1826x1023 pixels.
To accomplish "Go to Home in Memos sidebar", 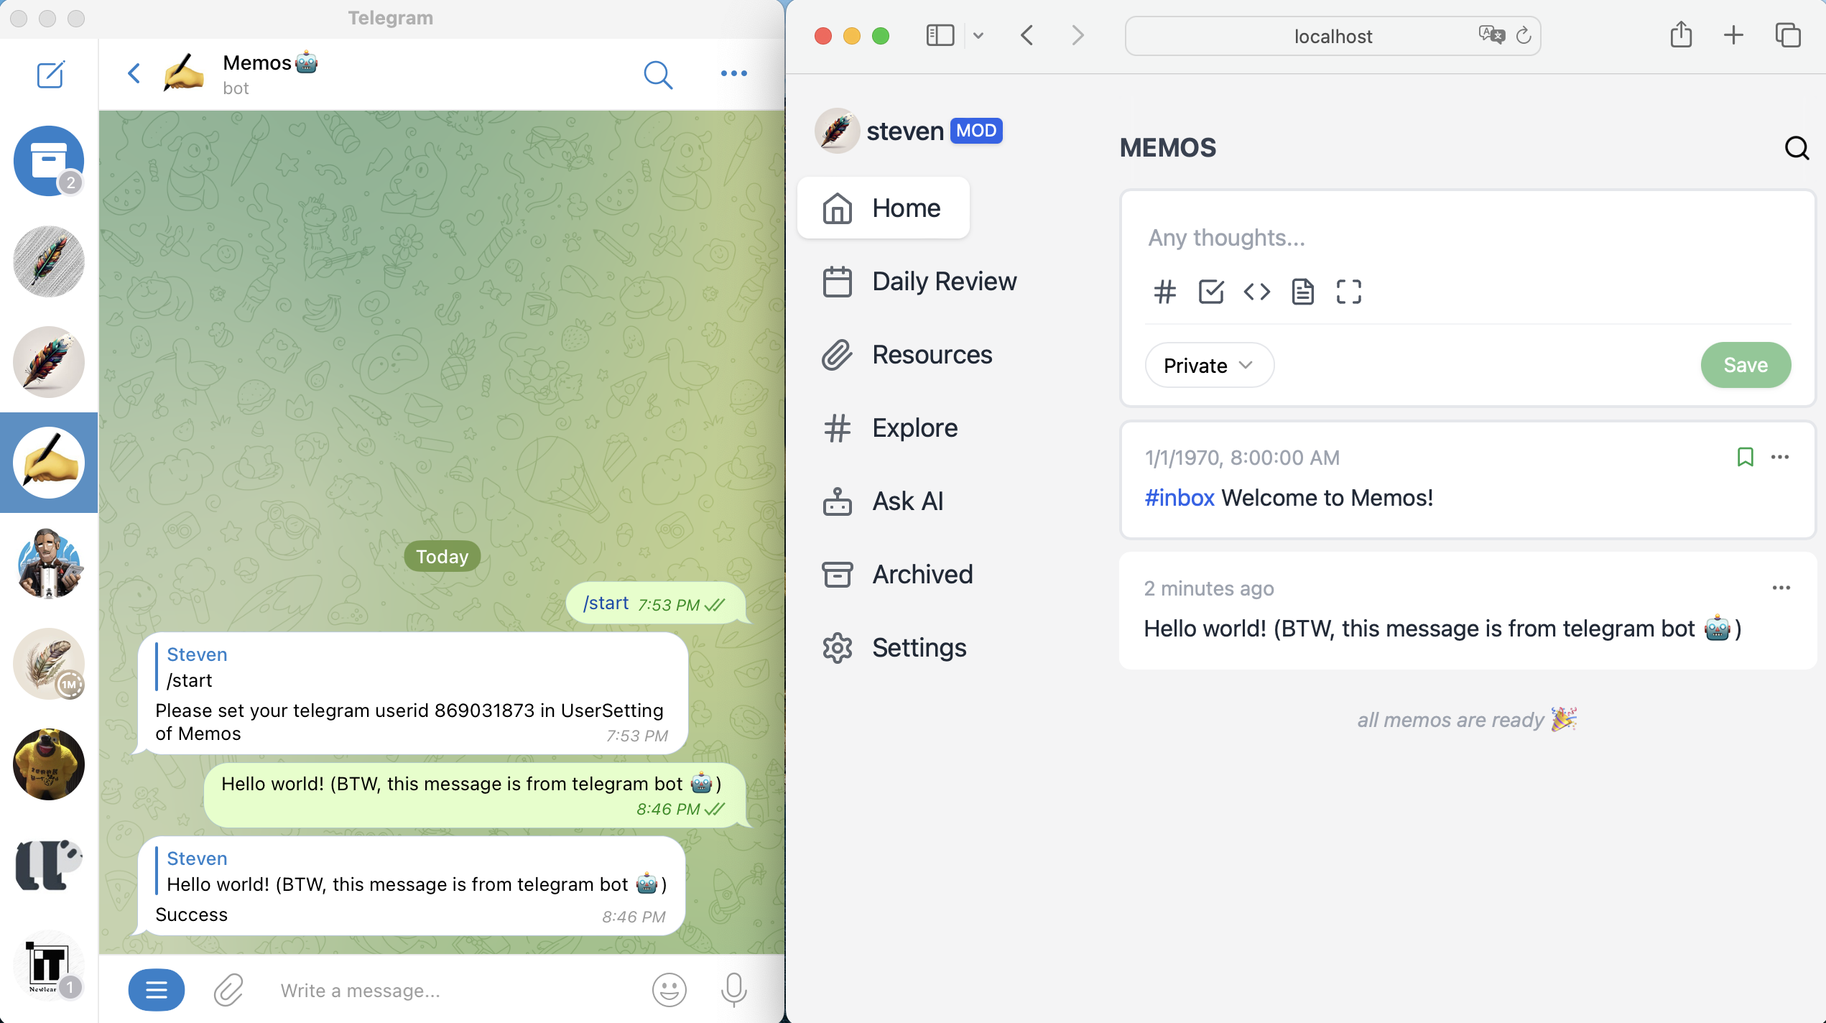I will 883,208.
